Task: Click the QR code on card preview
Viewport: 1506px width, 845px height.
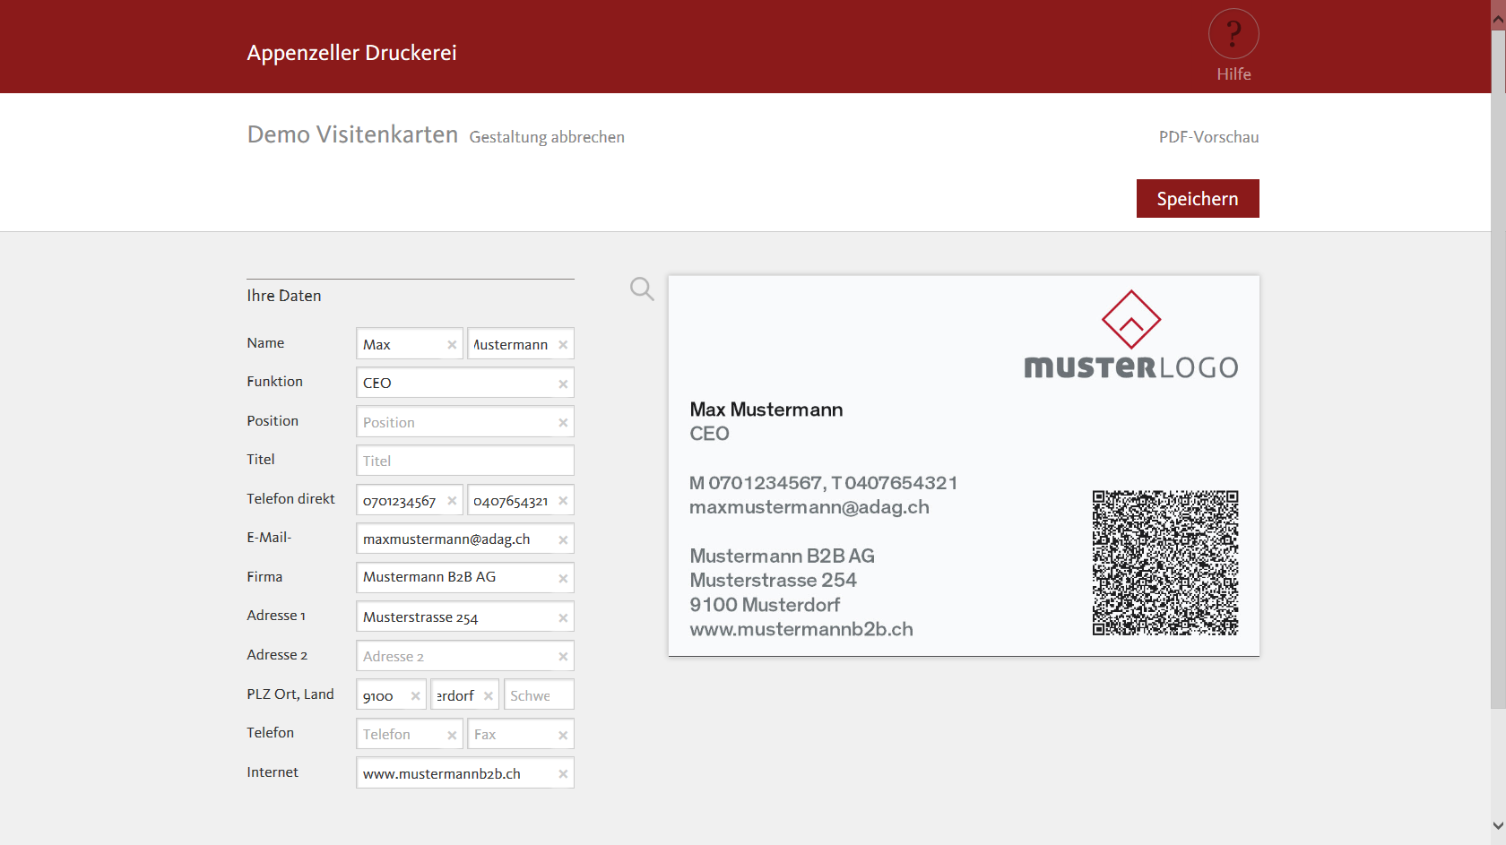Action: click(x=1164, y=563)
